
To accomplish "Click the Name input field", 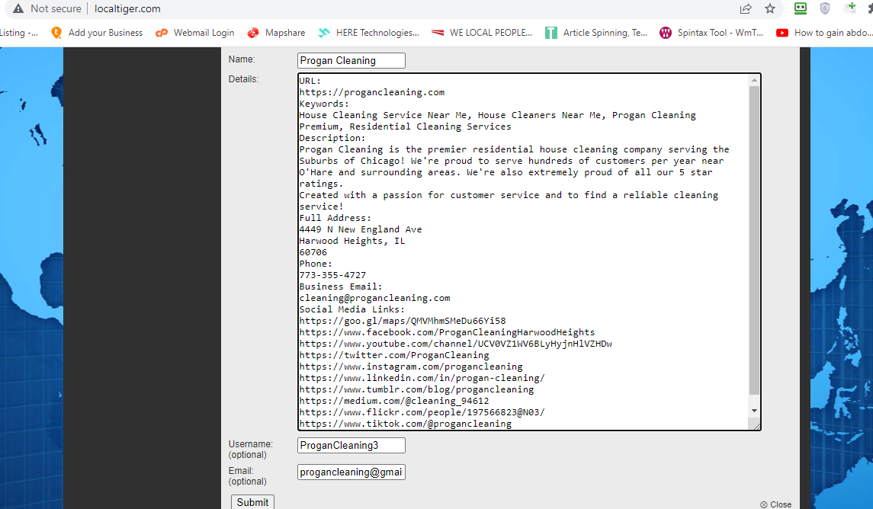I will coord(351,61).
